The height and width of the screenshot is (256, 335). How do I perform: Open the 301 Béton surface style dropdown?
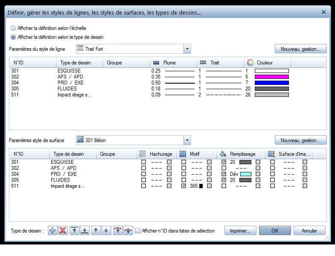pos(187,140)
